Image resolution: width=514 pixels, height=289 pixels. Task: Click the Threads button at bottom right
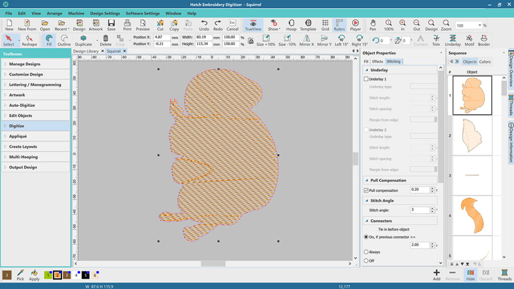pos(504,274)
